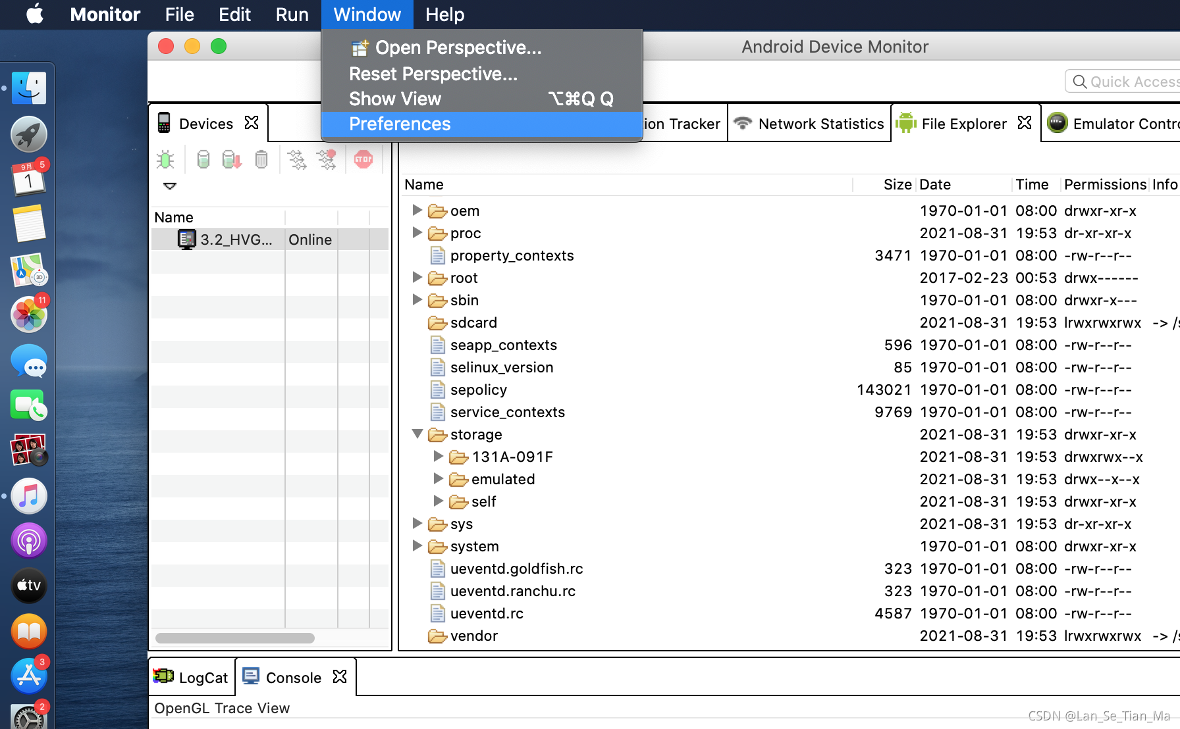Select the sdcard folder
This screenshot has width=1180, height=729.
click(x=473, y=322)
